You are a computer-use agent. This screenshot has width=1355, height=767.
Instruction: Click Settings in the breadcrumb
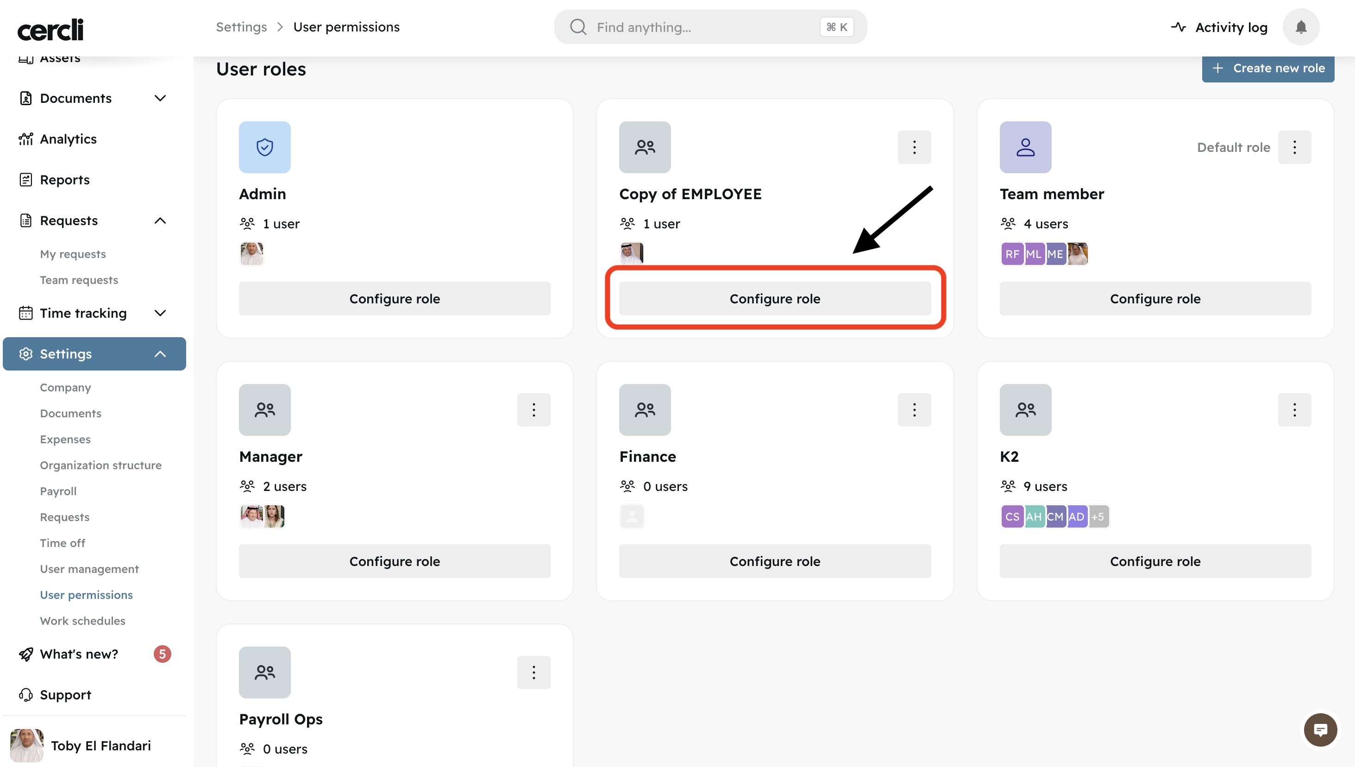241,27
